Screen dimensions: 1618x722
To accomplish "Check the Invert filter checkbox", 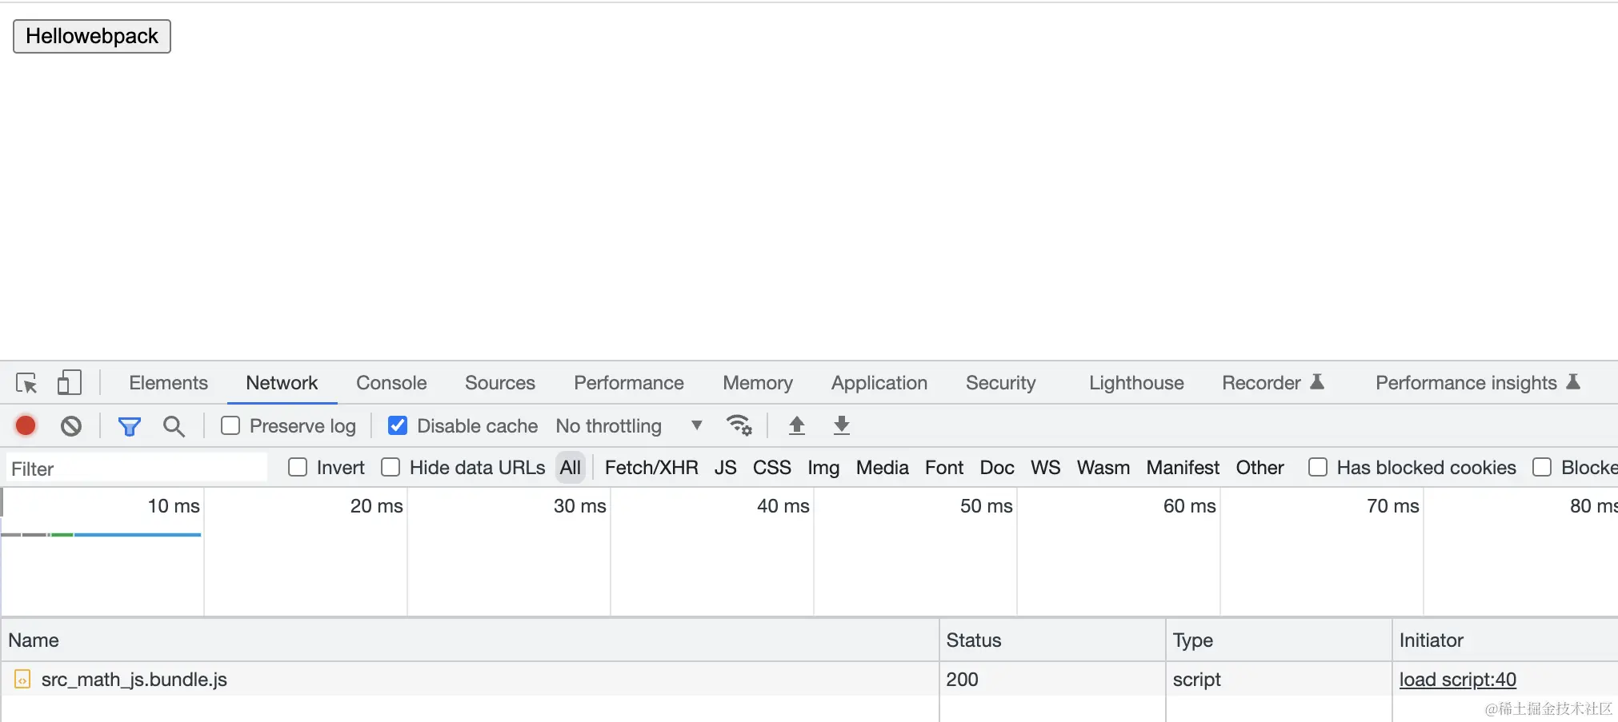I will click(x=298, y=467).
